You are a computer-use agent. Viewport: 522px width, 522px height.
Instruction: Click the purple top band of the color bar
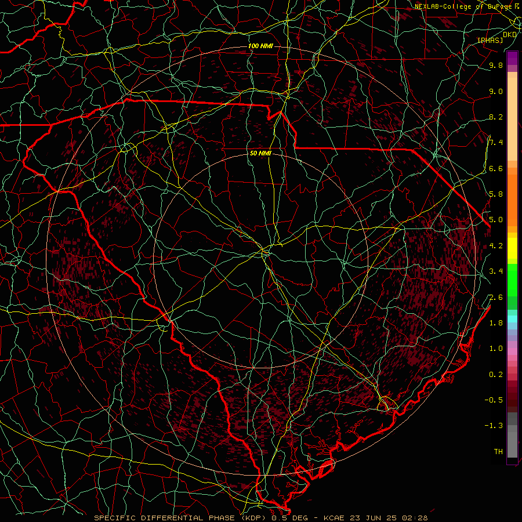(512, 58)
